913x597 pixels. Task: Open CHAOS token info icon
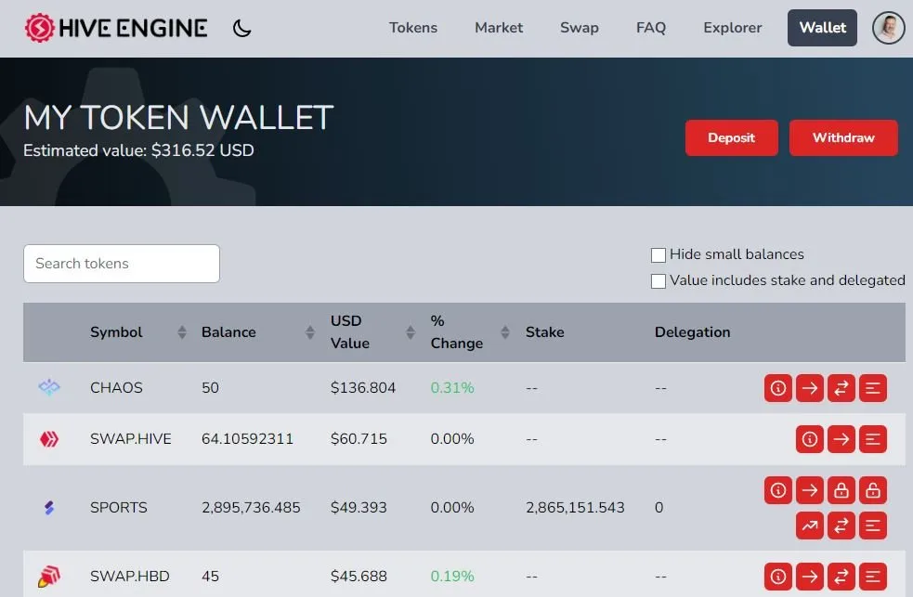778,388
